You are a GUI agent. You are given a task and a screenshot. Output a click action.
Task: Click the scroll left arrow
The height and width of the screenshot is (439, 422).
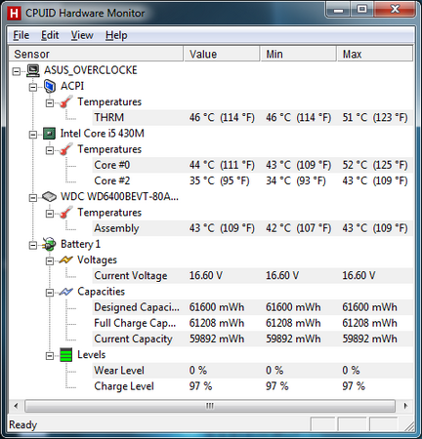coord(16,406)
